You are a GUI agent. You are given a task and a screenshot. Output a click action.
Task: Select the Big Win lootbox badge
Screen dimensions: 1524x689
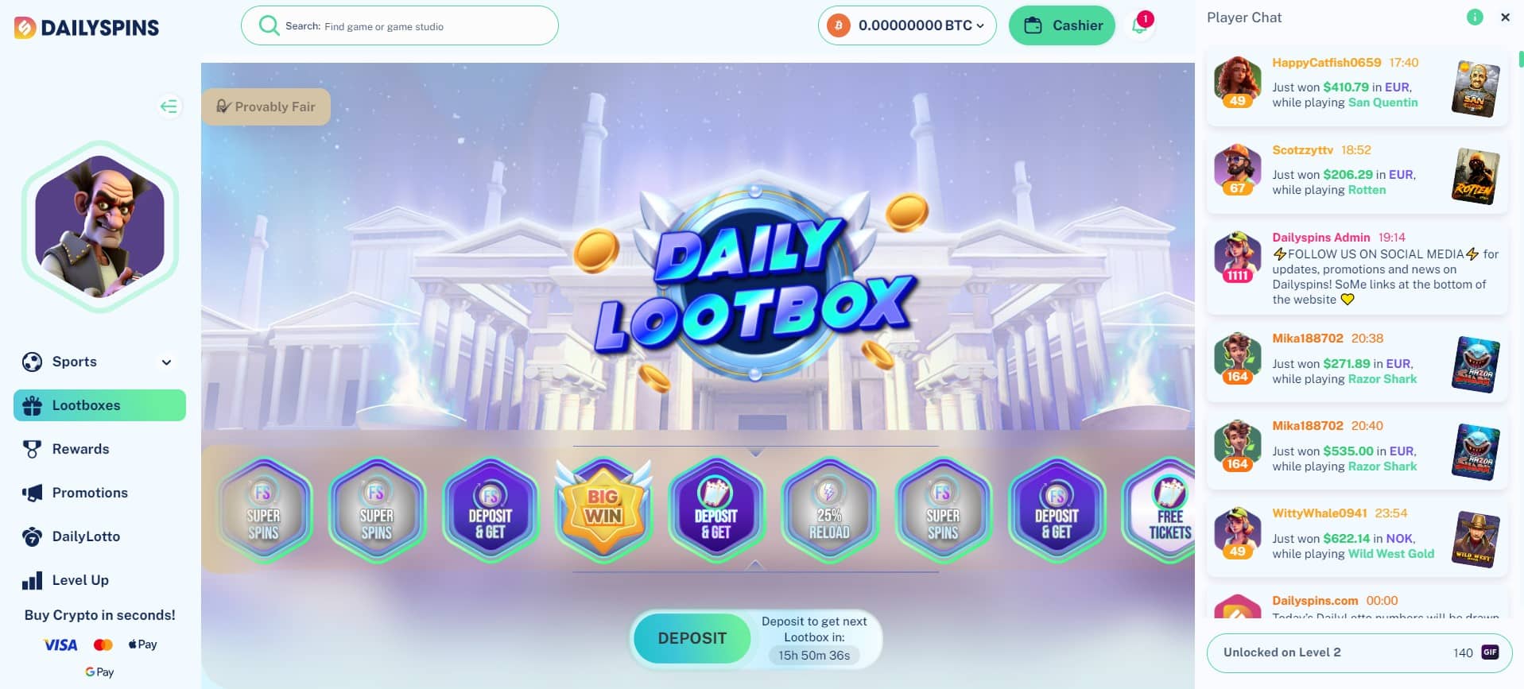(603, 507)
